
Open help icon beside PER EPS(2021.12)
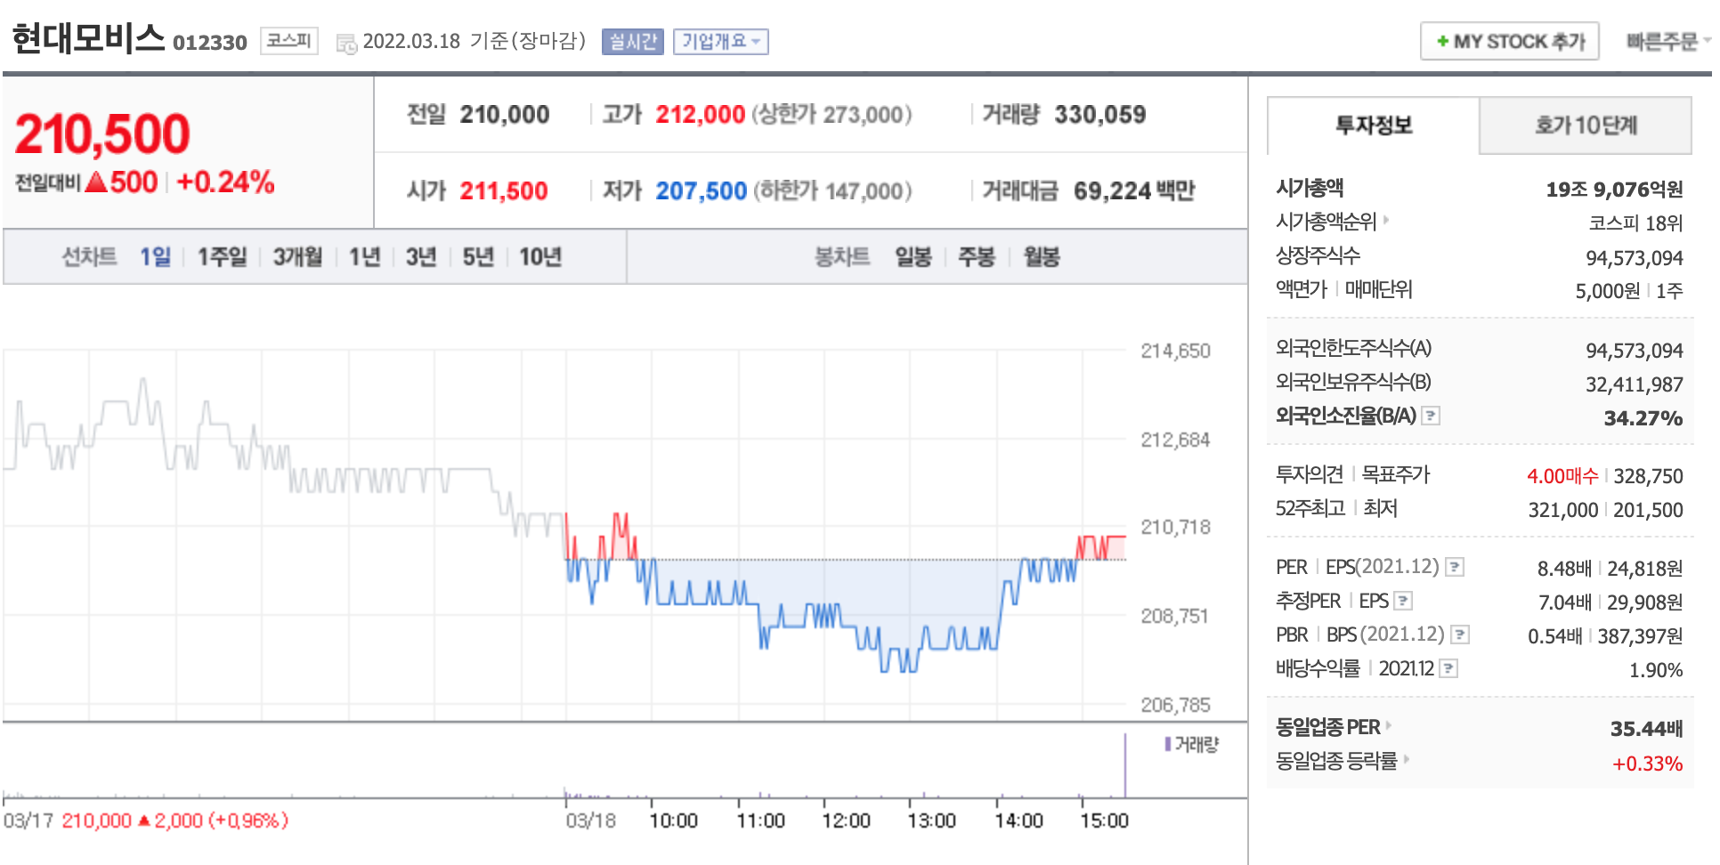click(x=1455, y=567)
